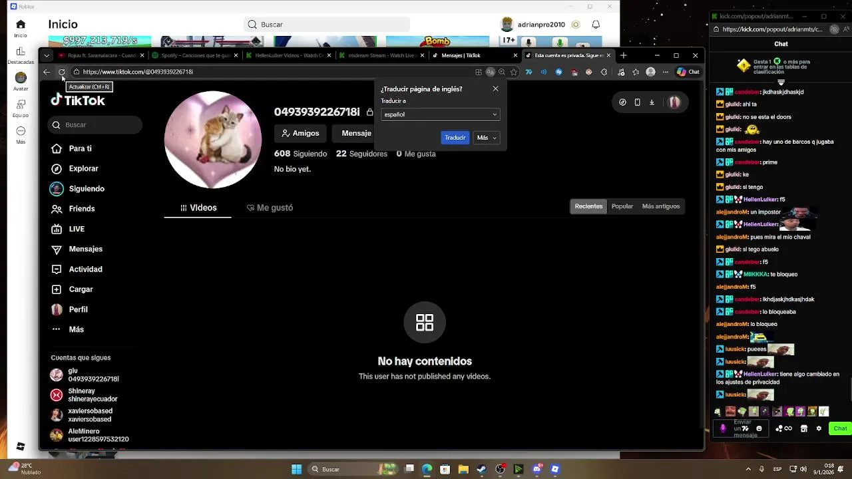Switch to the Spotify browser tab
Screen dimensions: 852x479
click(x=194, y=56)
